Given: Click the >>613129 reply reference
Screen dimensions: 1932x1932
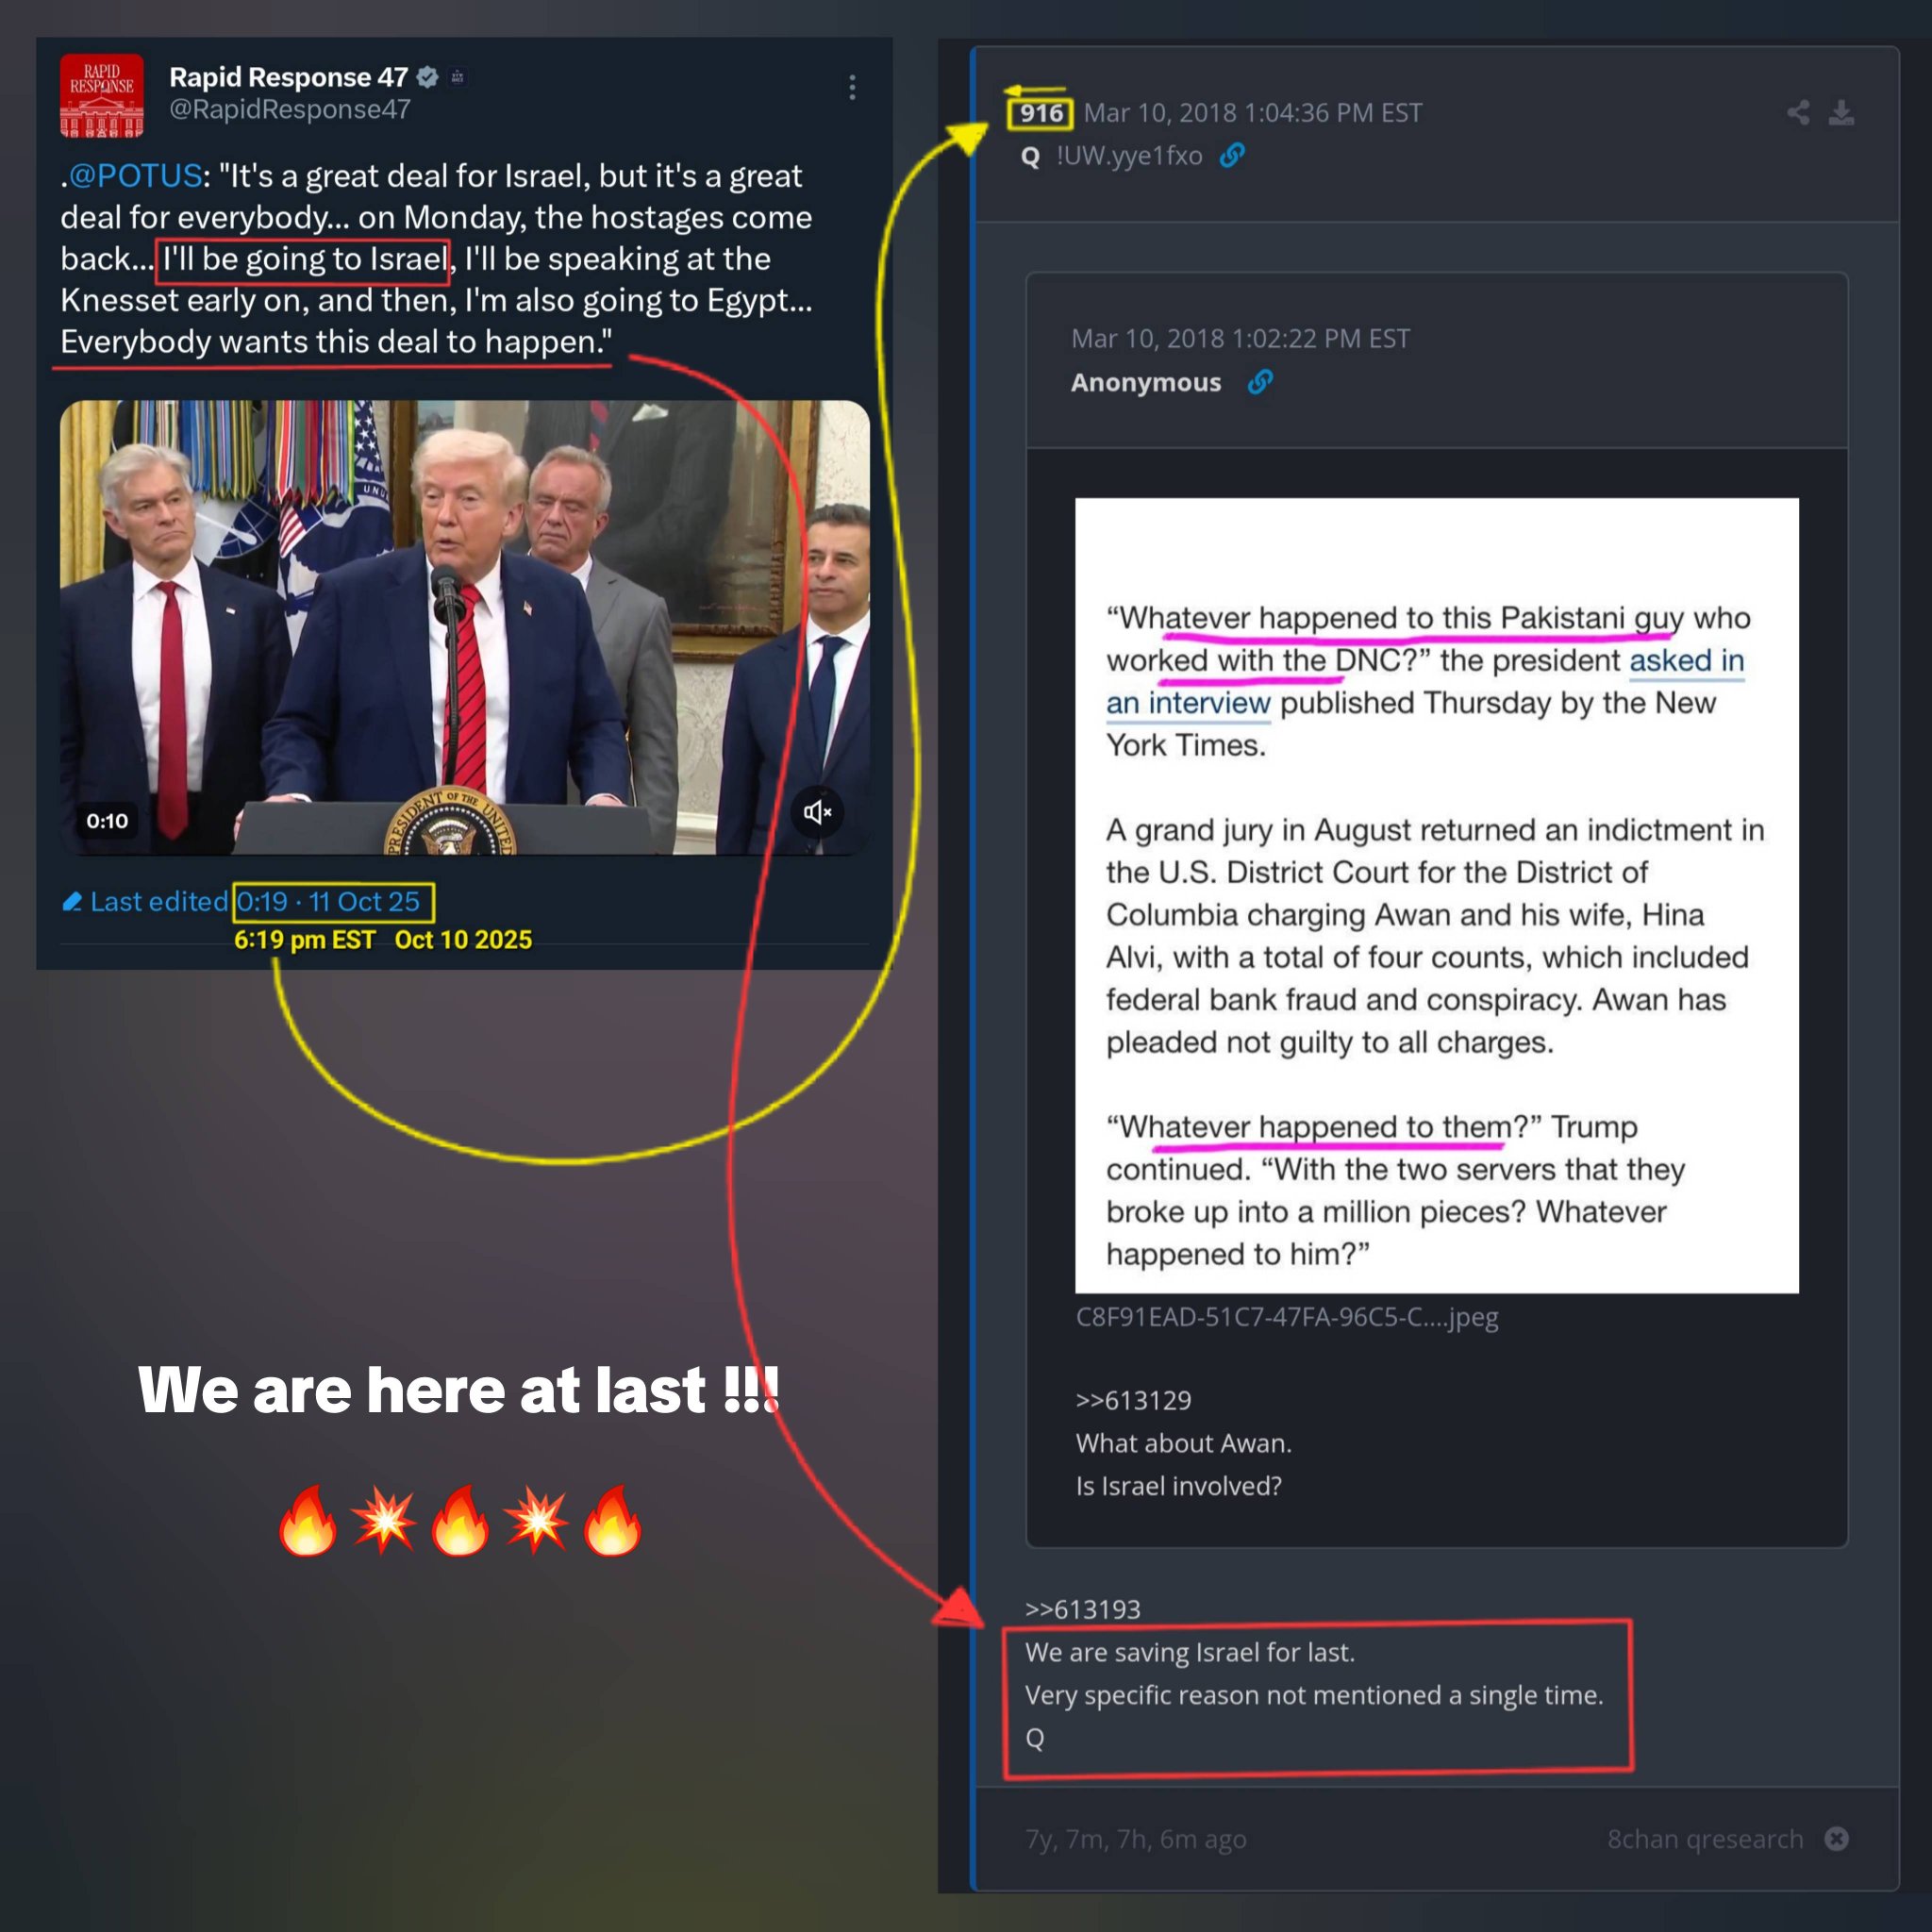Looking at the screenshot, I should tap(1134, 1400).
